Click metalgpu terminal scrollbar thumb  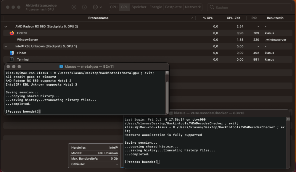tap(167, 98)
